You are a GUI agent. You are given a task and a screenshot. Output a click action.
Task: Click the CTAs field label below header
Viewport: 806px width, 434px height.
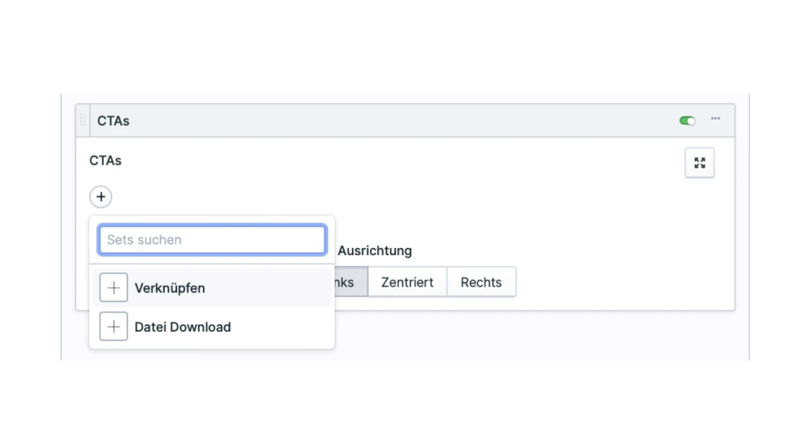pyautogui.click(x=105, y=161)
